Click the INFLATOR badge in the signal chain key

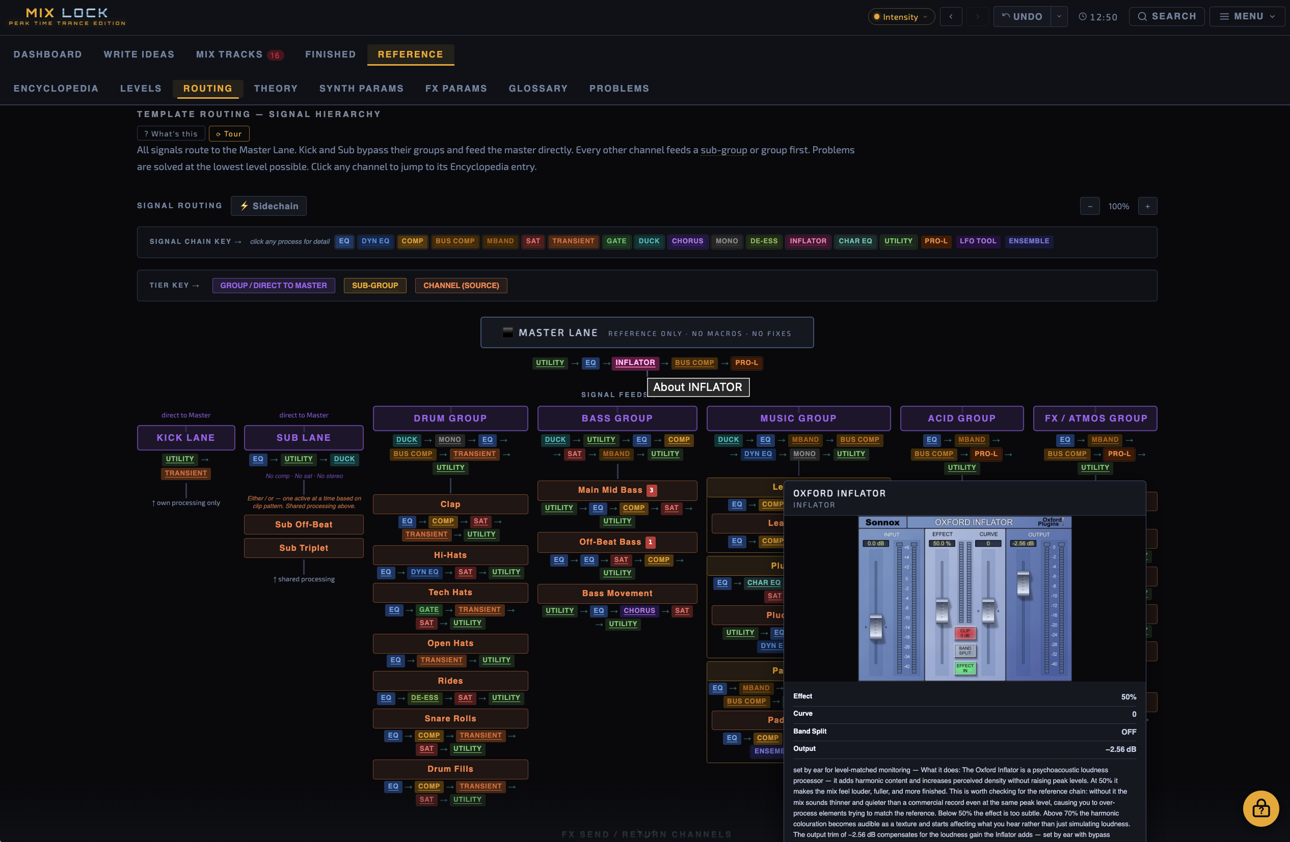(x=808, y=241)
